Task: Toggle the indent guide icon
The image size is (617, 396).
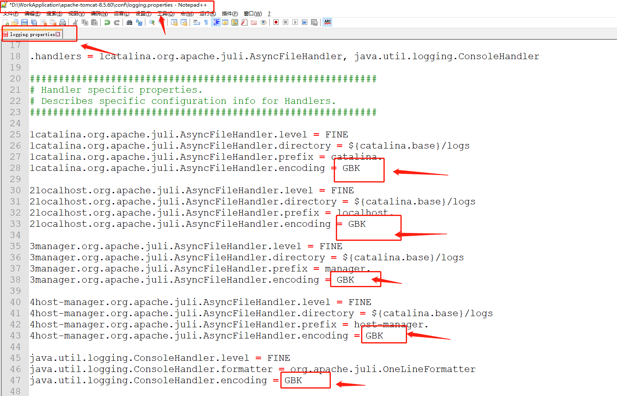Action: [x=216, y=22]
